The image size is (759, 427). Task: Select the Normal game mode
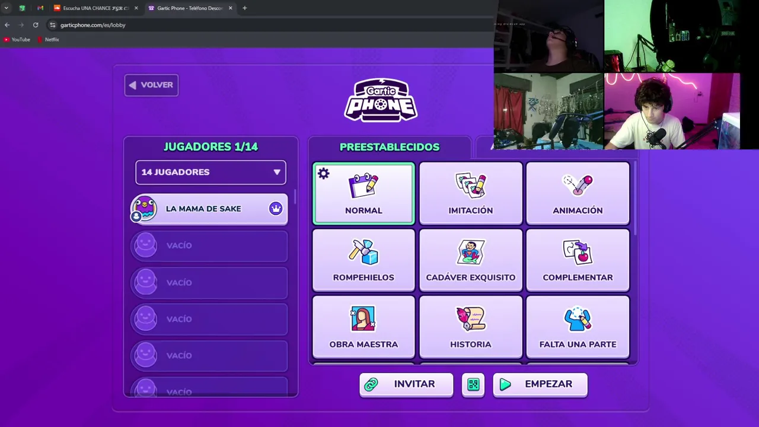[x=363, y=194]
